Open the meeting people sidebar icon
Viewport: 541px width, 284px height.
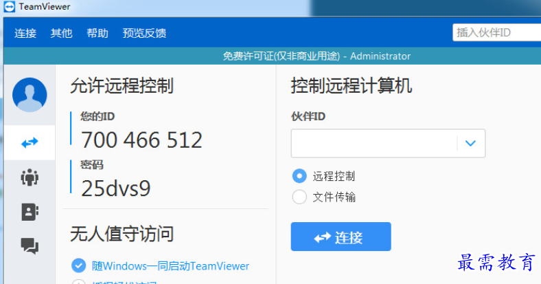(30, 177)
